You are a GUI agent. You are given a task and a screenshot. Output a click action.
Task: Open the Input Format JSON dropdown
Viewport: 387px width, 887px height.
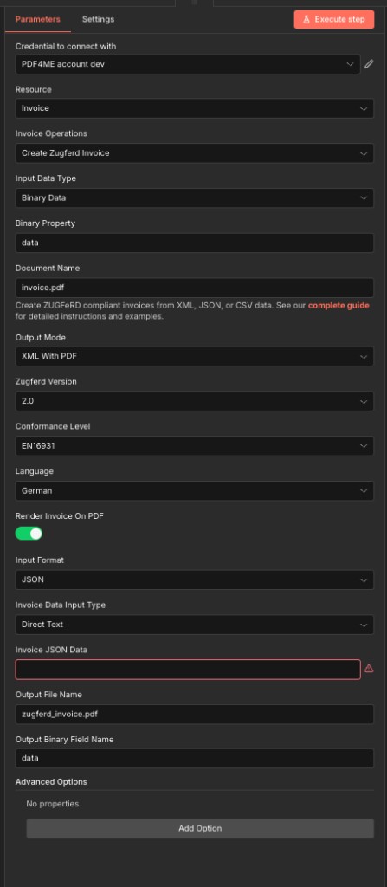coord(194,579)
